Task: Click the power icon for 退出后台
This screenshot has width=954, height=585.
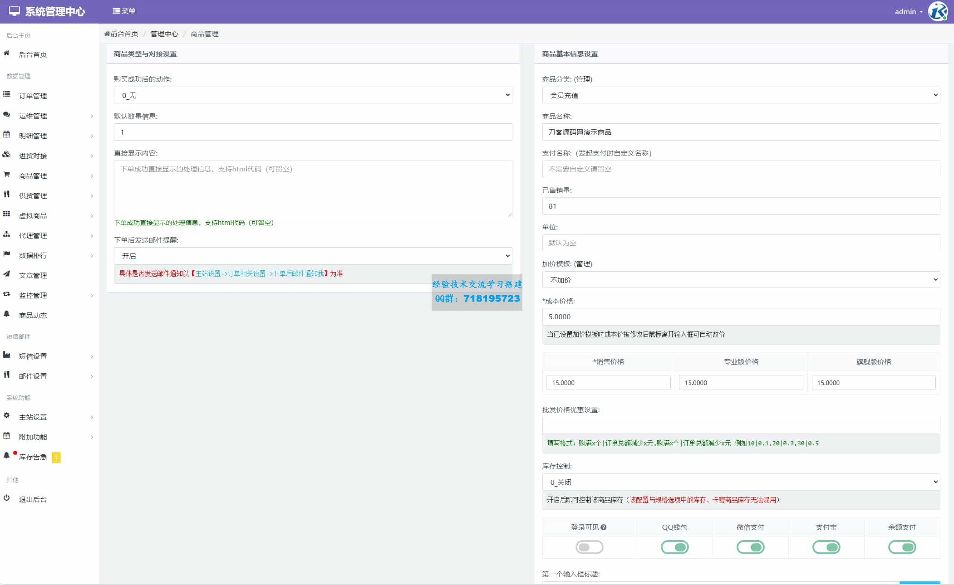Action: click(x=6, y=498)
